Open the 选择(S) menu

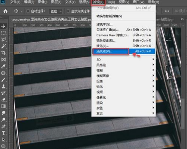pos(84,2)
